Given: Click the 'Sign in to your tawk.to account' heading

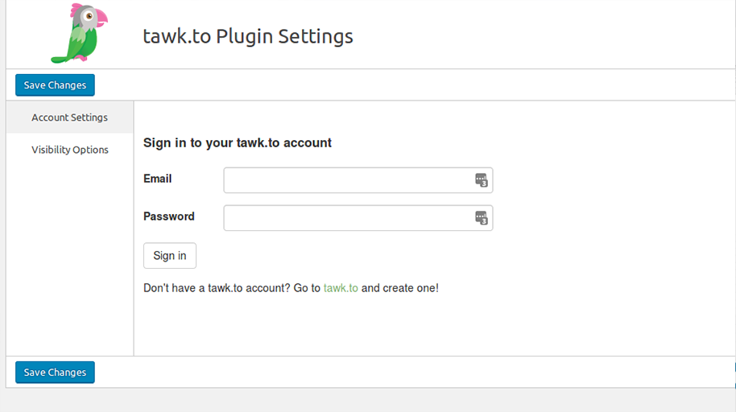Looking at the screenshot, I should tap(237, 143).
